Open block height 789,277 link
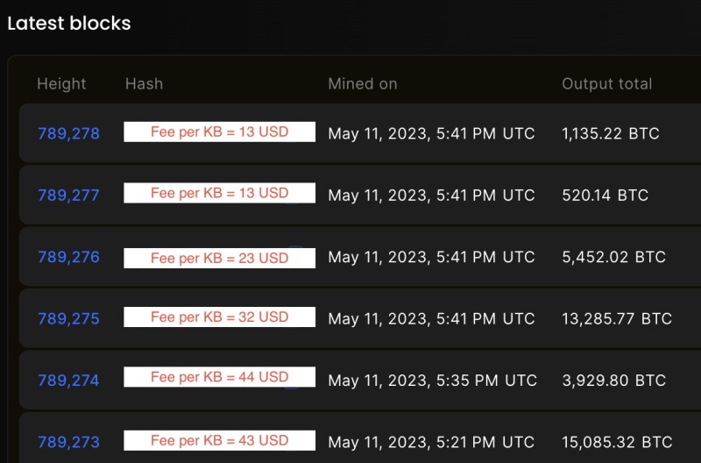The height and width of the screenshot is (463, 701). 68,195
